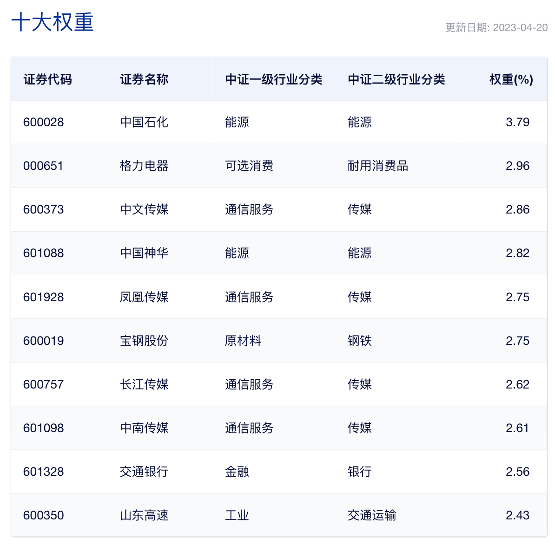
Task: Select the 格力电器 name cell
Action: pos(144,166)
